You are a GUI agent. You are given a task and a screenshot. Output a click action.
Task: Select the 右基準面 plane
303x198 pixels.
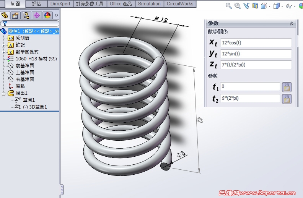coord(25,80)
